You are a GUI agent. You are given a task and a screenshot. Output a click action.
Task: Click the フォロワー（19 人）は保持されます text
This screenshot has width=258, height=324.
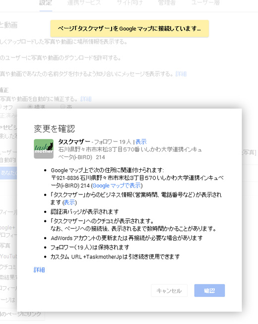pos(90,247)
